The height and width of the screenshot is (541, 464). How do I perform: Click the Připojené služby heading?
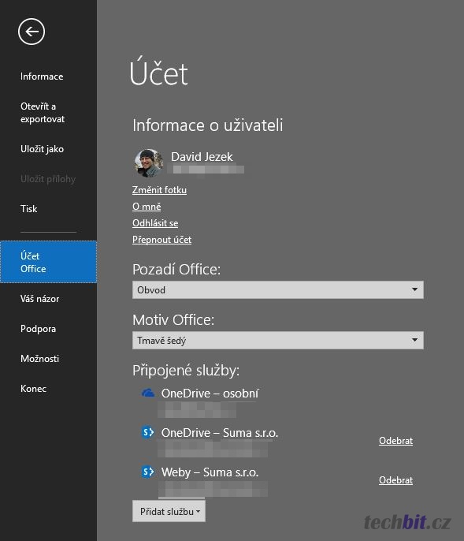click(x=186, y=371)
